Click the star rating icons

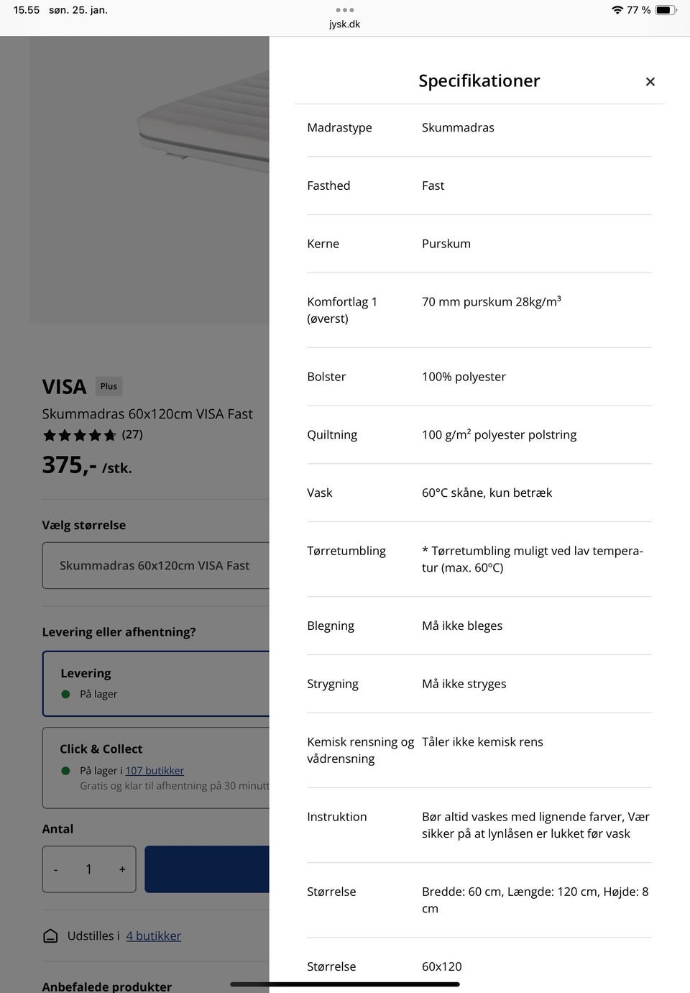click(x=79, y=435)
